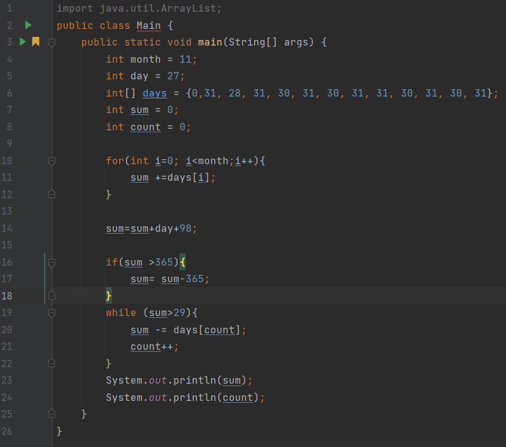The height and width of the screenshot is (447, 506).
Task: Click println(count) on line 24
Action: [216, 397]
